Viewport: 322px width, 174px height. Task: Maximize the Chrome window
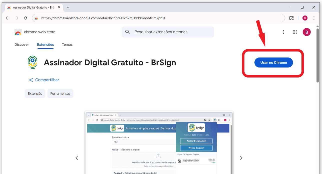[302, 7]
